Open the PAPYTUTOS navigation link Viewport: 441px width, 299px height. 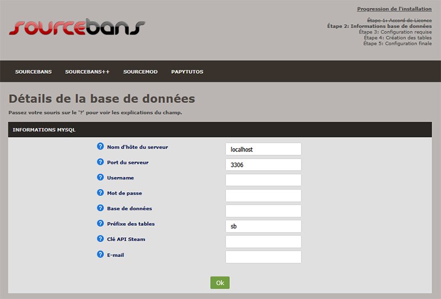[x=187, y=72]
